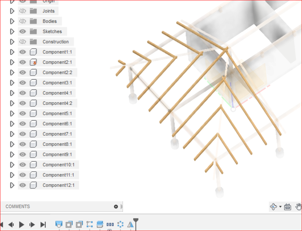Screen dimensions: 302x231
Task: Click the Component6:1 cube icon
Action: tap(33, 124)
